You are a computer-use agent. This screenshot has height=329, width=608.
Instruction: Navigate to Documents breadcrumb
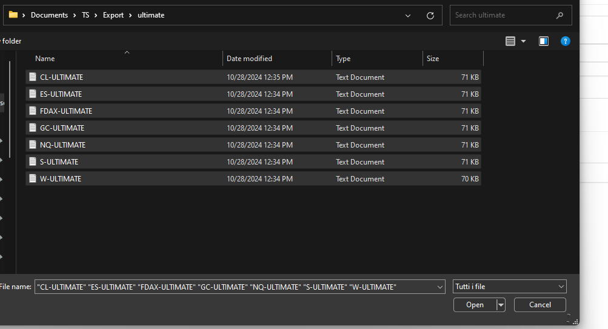point(49,15)
